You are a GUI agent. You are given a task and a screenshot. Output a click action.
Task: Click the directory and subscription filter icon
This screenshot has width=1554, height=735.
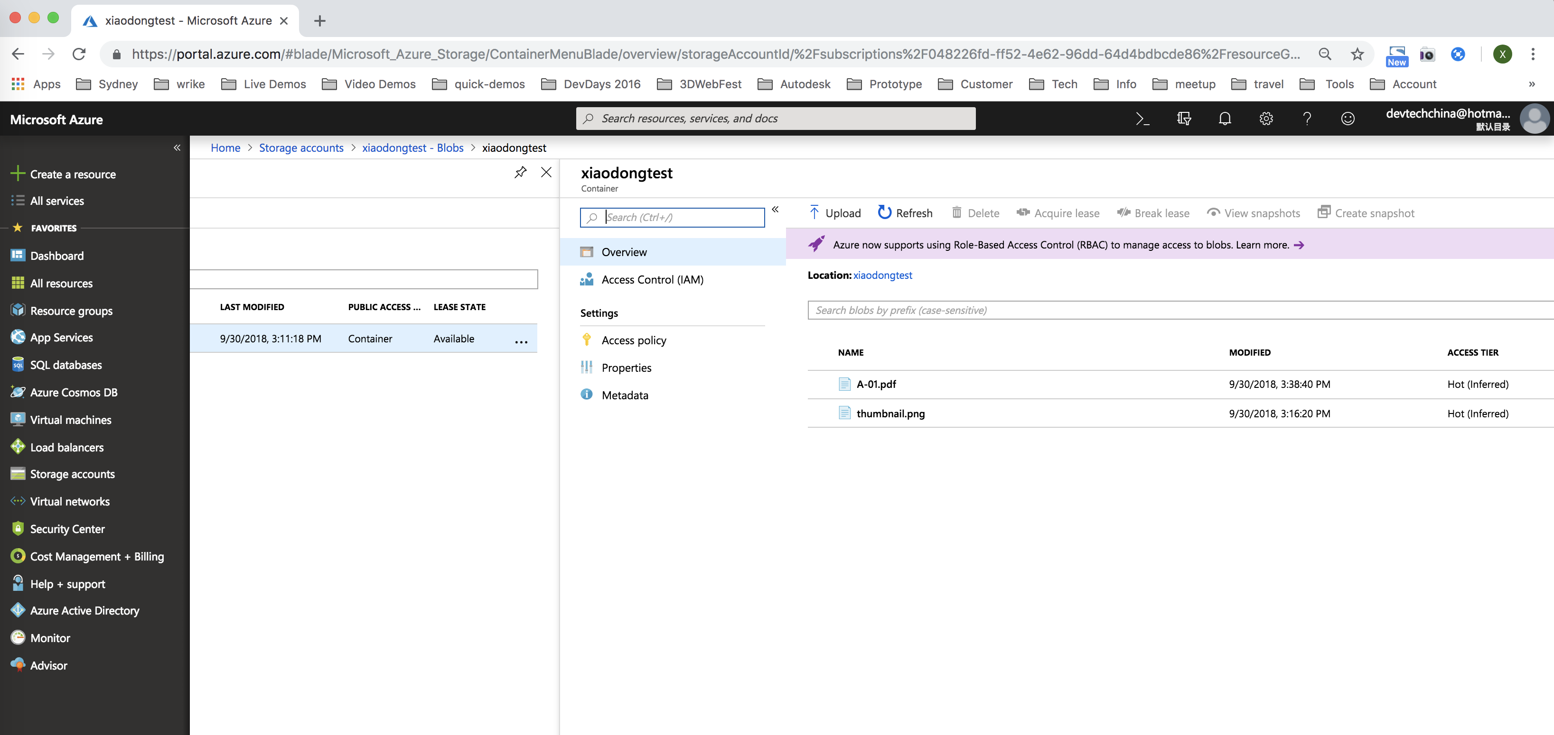pos(1184,119)
